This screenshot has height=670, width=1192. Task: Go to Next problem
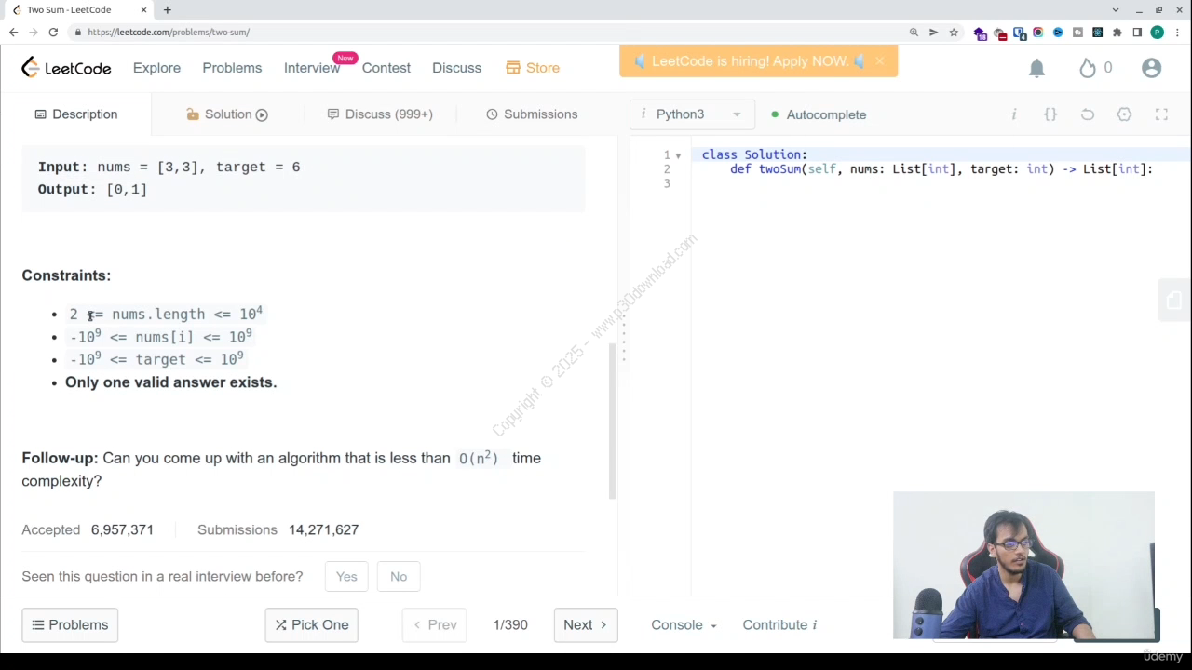(x=585, y=625)
